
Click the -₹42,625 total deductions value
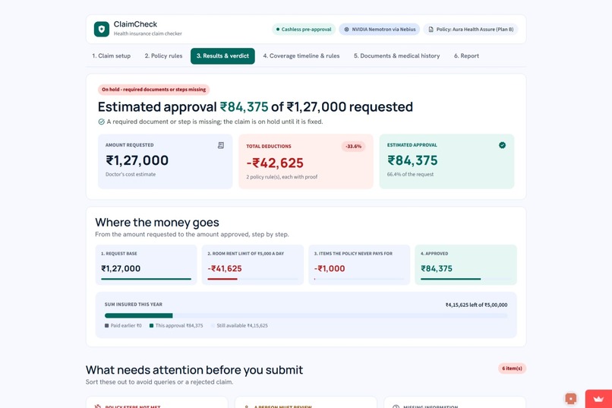click(275, 163)
